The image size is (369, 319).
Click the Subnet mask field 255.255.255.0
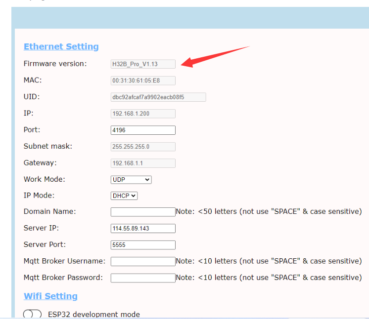tap(143, 147)
